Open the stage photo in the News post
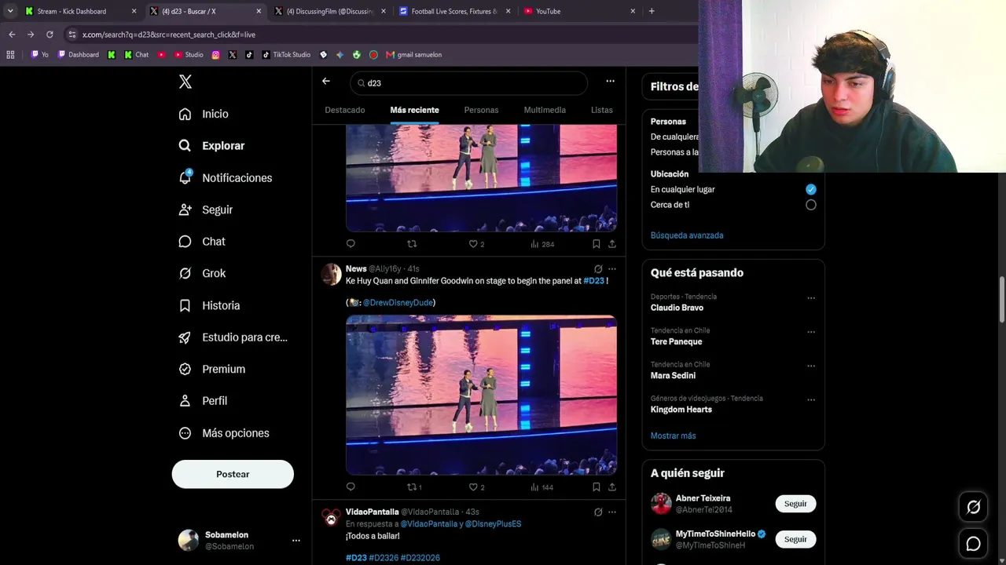The height and width of the screenshot is (565, 1006). click(x=481, y=395)
